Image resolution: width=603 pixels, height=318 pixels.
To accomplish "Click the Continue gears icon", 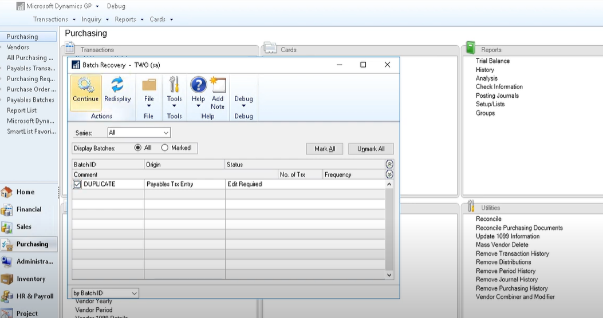I will (86, 86).
